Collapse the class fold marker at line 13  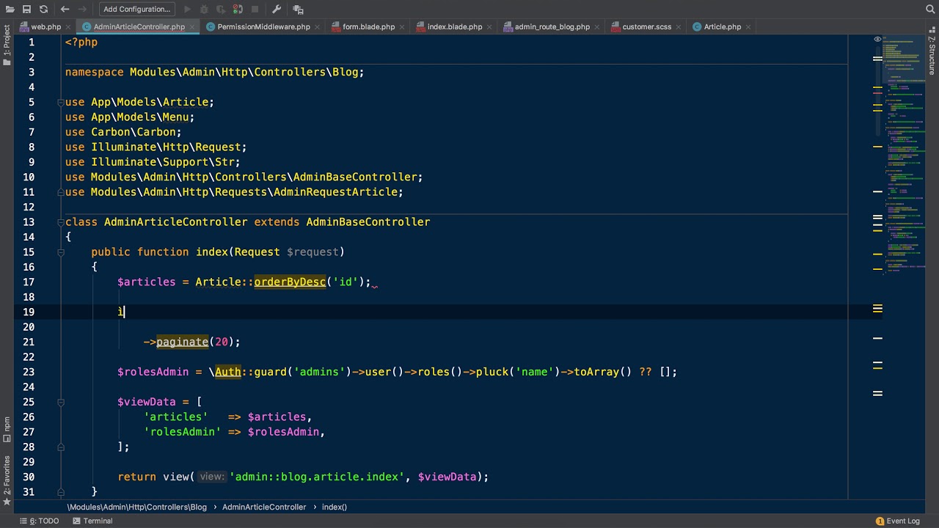(61, 221)
